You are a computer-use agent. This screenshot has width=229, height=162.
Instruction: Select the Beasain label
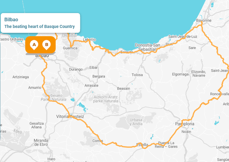(x=123, y=88)
